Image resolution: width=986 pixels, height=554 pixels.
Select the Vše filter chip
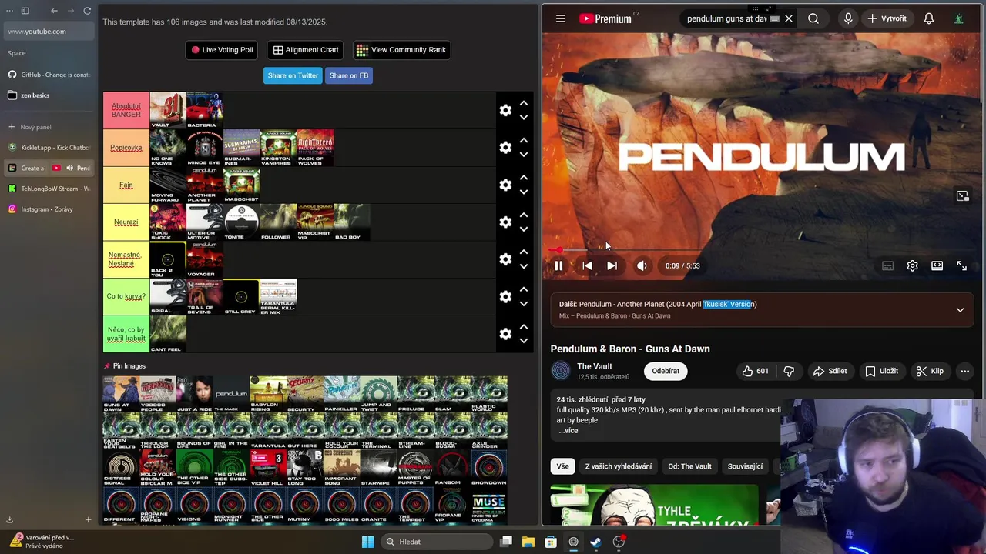coord(563,466)
